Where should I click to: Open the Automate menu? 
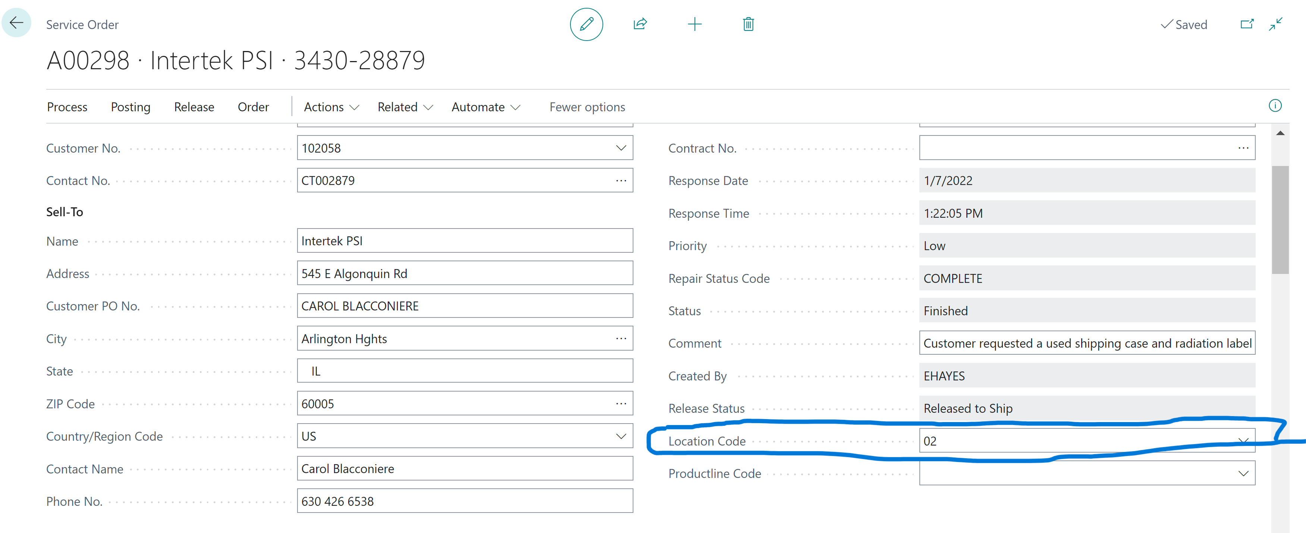pyautogui.click(x=486, y=107)
